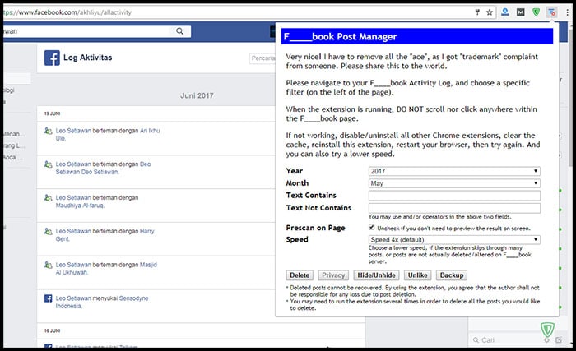Click the green shield badge at bottom right
Screen dimensions: 576x351
(x=547, y=330)
